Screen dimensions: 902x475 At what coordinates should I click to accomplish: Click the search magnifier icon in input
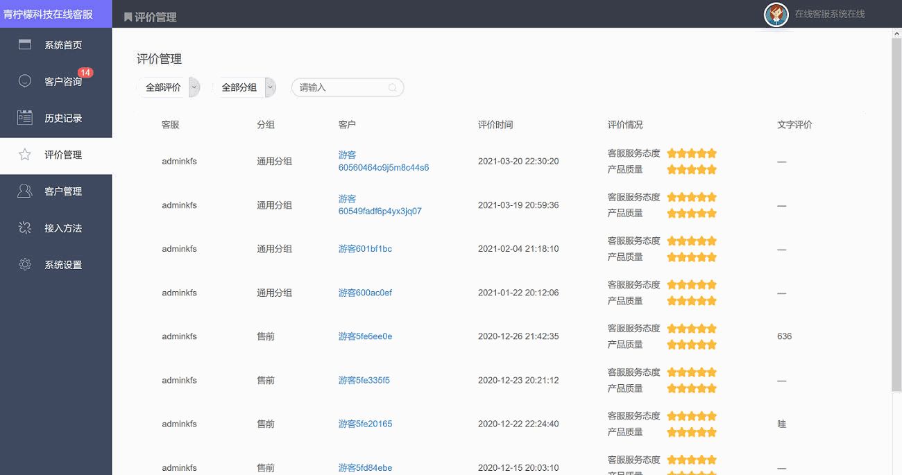(393, 88)
